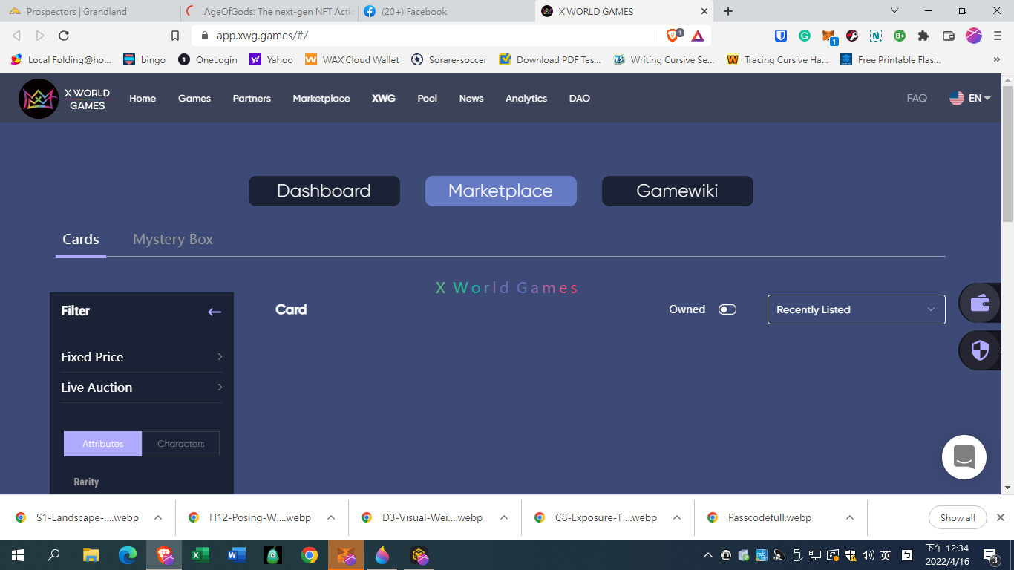Open the chat support bubble
Image resolution: width=1014 pixels, height=570 pixels.
coord(964,457)
